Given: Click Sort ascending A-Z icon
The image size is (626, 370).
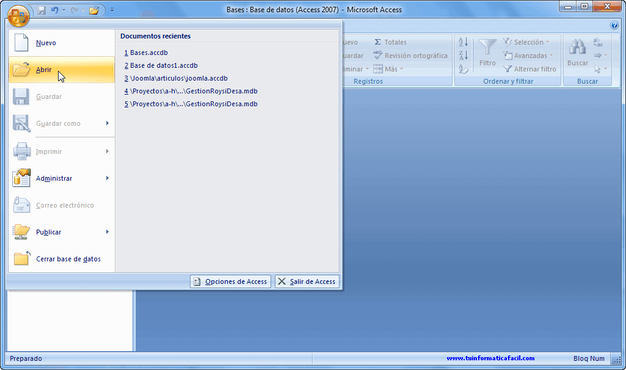Looking at the screenshot, I should coord(463,42).
